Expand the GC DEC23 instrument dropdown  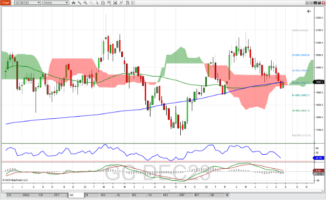(x=28, y=3)
